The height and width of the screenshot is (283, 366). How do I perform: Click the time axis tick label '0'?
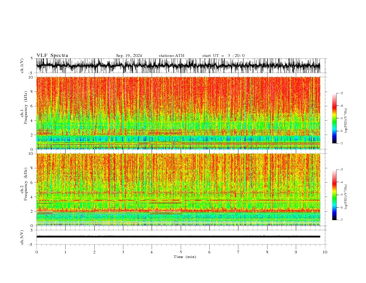pos(37,252)
